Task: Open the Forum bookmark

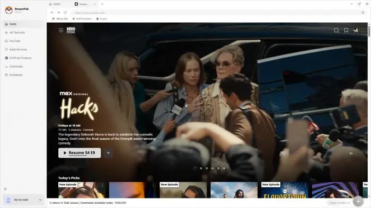Action: click(102, 19)
